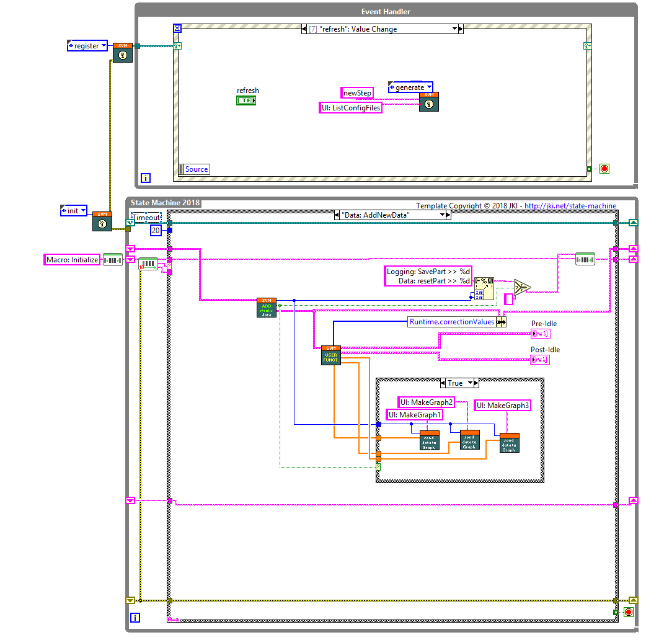Viewport: 646px width, 640px height.
Task: Click the Runtime.correctionValues unbundle element
Action: click(x=451, y=322)
